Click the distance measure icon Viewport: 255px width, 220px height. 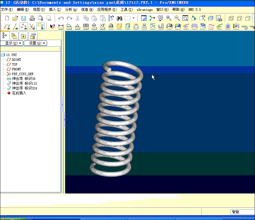(x=61, y=27)
